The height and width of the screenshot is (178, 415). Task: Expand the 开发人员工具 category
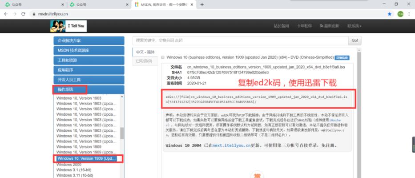tap(89, 80)
